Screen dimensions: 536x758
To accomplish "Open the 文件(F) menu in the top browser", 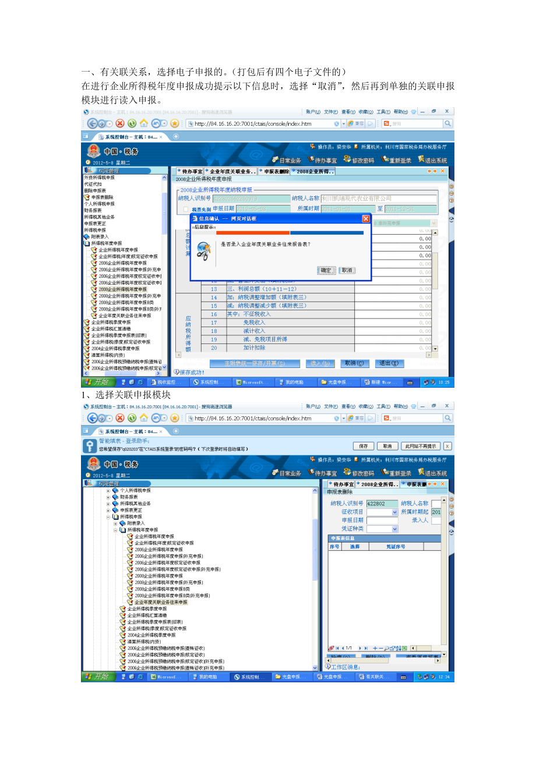I will pos(331,111).
